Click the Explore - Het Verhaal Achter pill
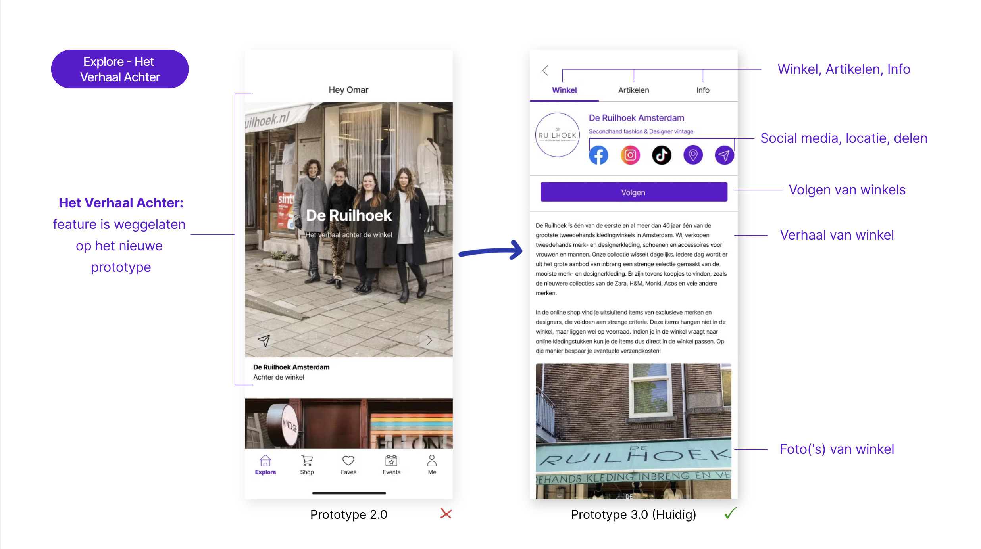 point(120,69)
